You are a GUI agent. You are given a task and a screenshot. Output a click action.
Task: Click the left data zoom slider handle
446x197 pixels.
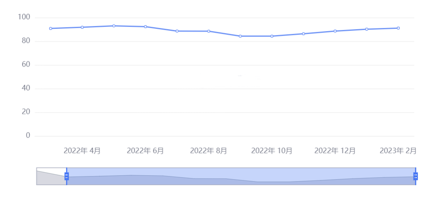point(66,176)
